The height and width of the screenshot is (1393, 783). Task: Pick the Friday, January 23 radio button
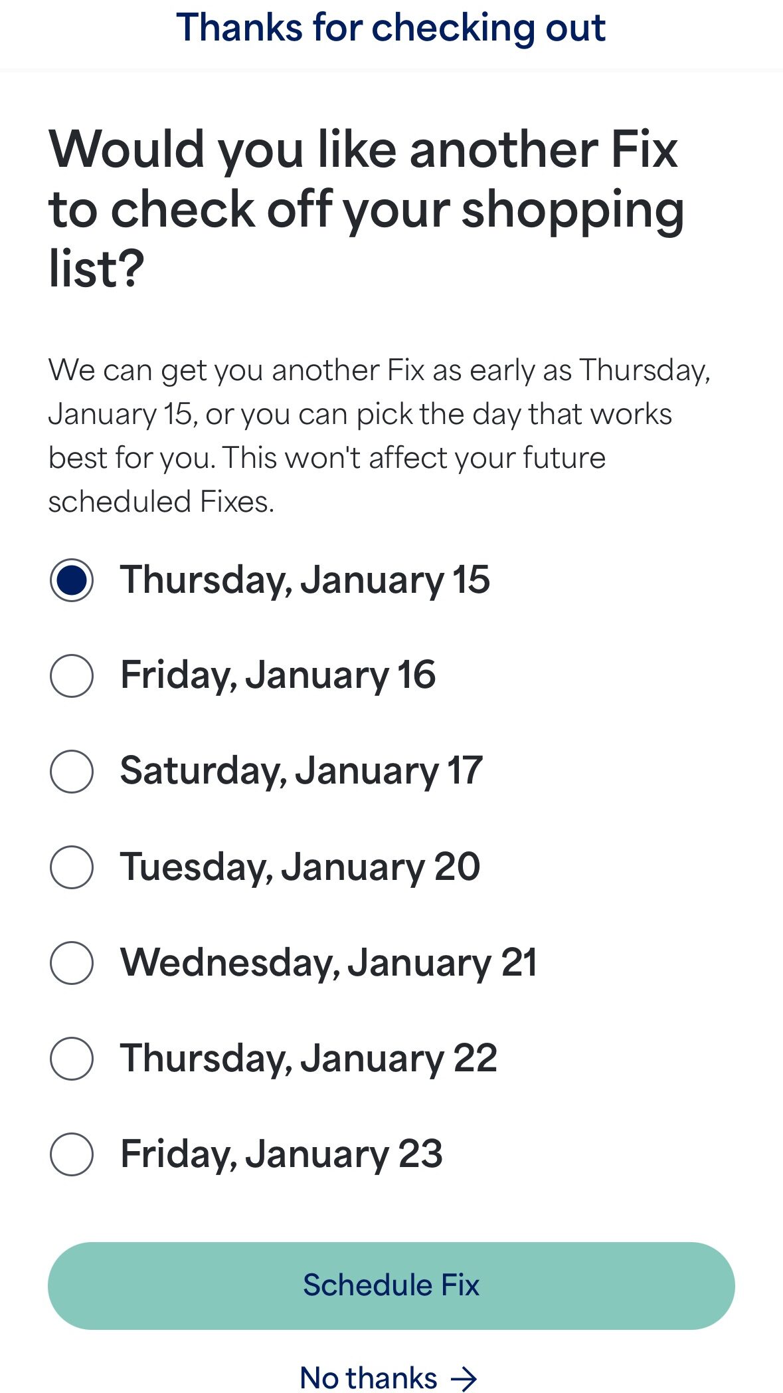pos(72,1154)
